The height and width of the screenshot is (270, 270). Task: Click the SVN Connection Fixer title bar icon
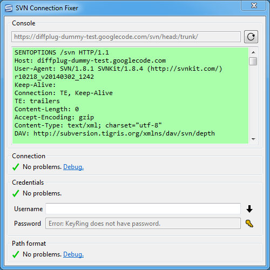(x=9, y=8)
